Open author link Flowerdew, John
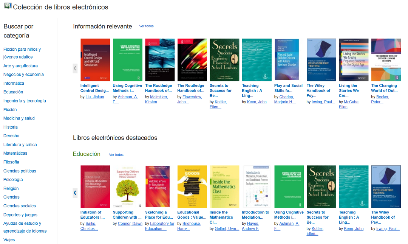 pyautogui.click(x=189, y=99)
